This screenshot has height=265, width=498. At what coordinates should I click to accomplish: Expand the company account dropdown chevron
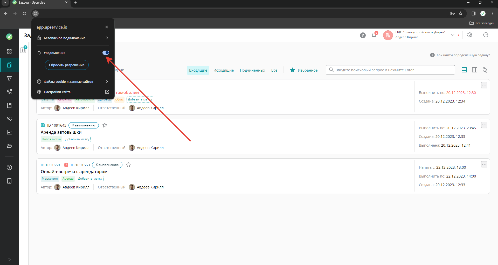453,35
